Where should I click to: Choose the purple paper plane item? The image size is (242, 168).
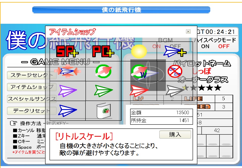[x=68, y=90]
